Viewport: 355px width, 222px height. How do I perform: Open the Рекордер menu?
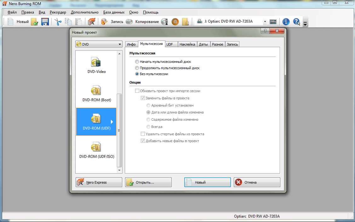pyautogui.click(x=58, y=12)
